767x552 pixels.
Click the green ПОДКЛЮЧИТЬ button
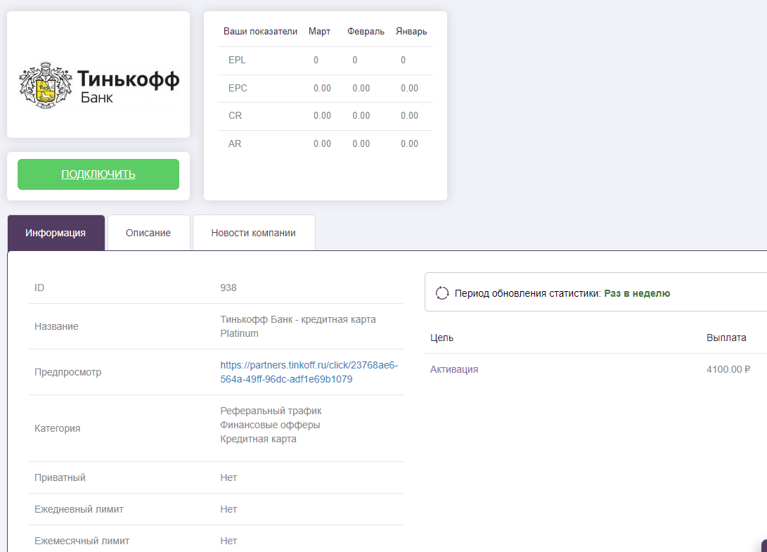[98, 174]
